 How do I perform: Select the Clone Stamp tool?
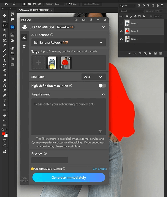coord(5,60)
